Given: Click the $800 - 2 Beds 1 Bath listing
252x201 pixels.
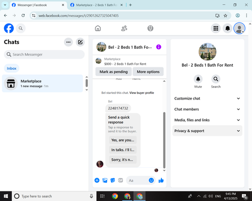Looking at the screenshot, I should tap(125, 64).
